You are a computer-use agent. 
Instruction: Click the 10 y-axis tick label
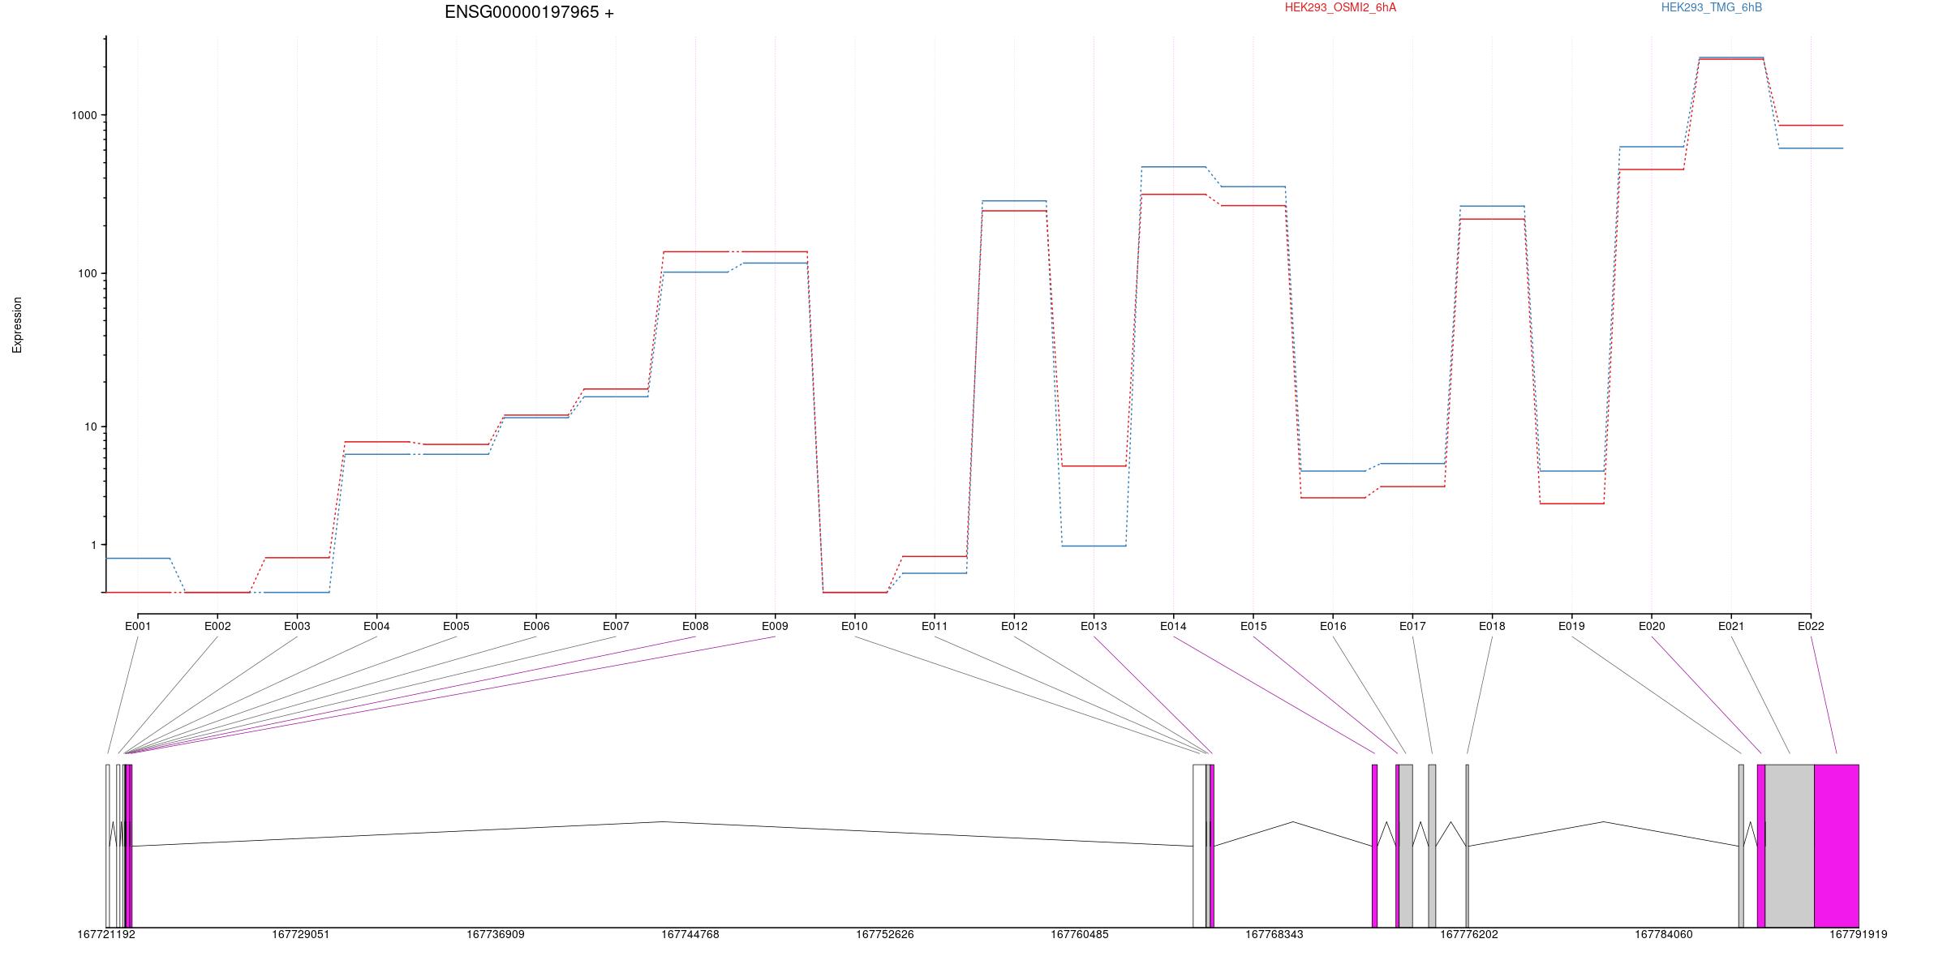point(91,426)
